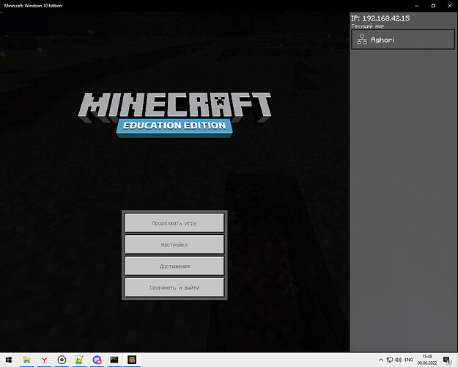
Task: Open the circular media app in taskbar
Action: pos(62,360)
